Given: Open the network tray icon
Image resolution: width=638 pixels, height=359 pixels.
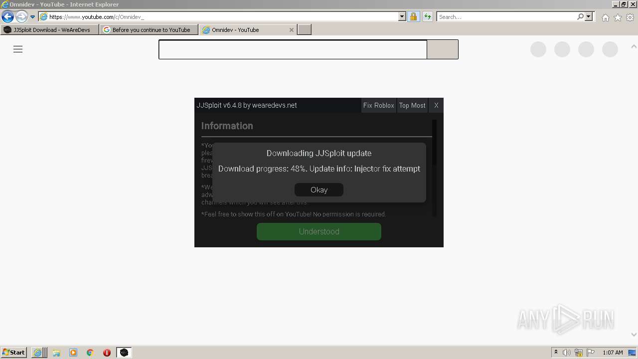Looking at the screenshot, I should (579, 353).
